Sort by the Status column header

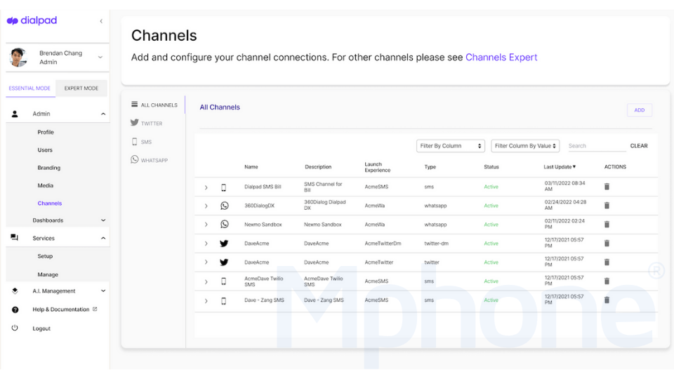pyautogui.click(x=491, y=167)
